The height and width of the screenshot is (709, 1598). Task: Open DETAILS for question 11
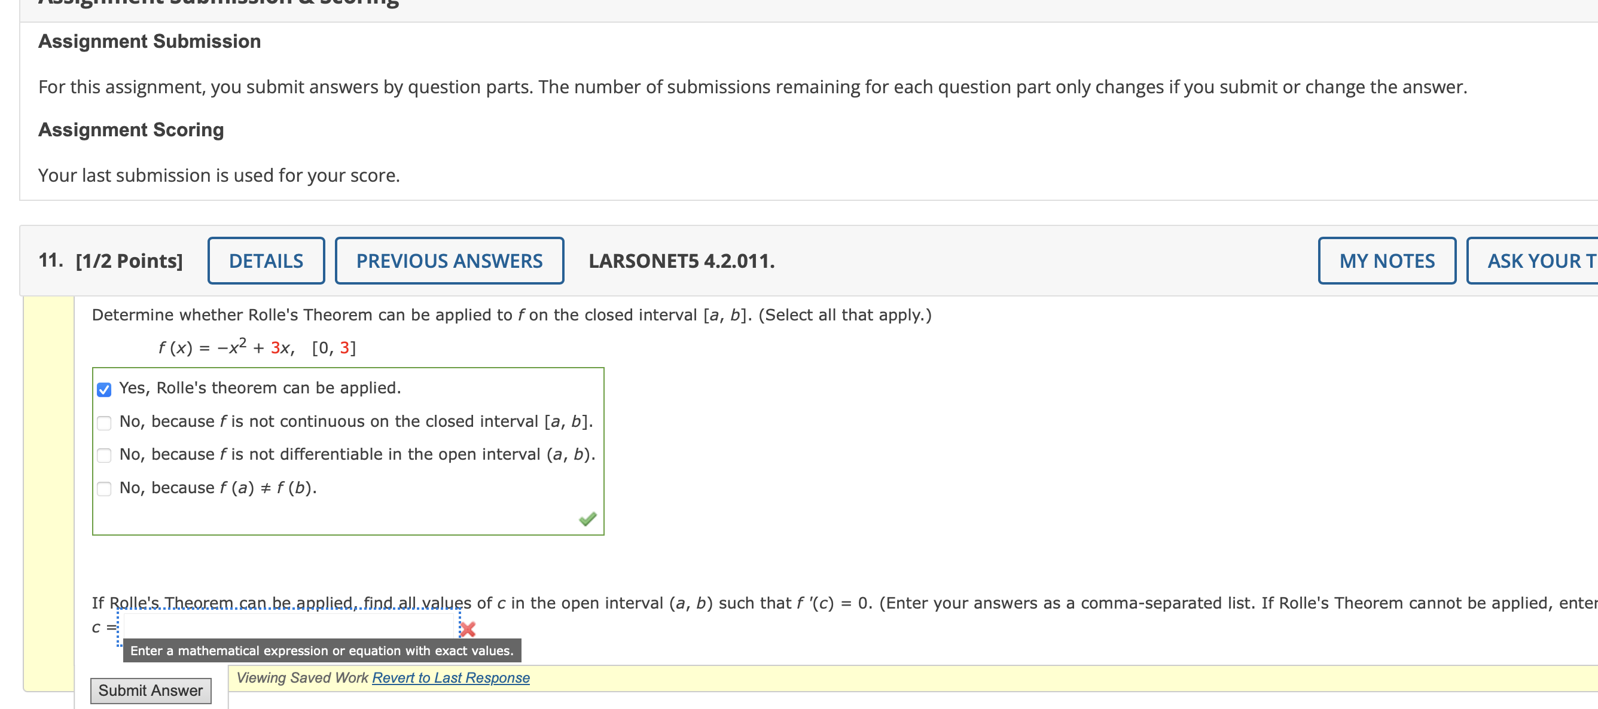pos(266,261)
